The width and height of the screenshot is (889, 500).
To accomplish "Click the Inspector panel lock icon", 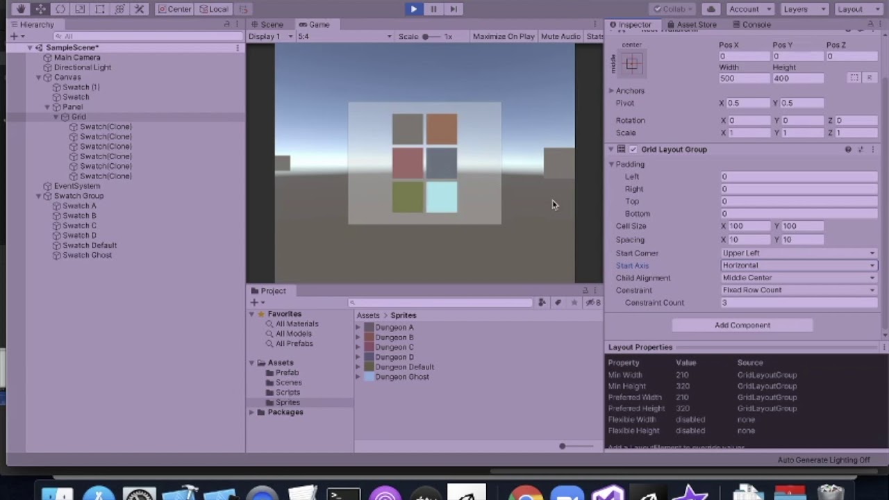I will [870, 24].
